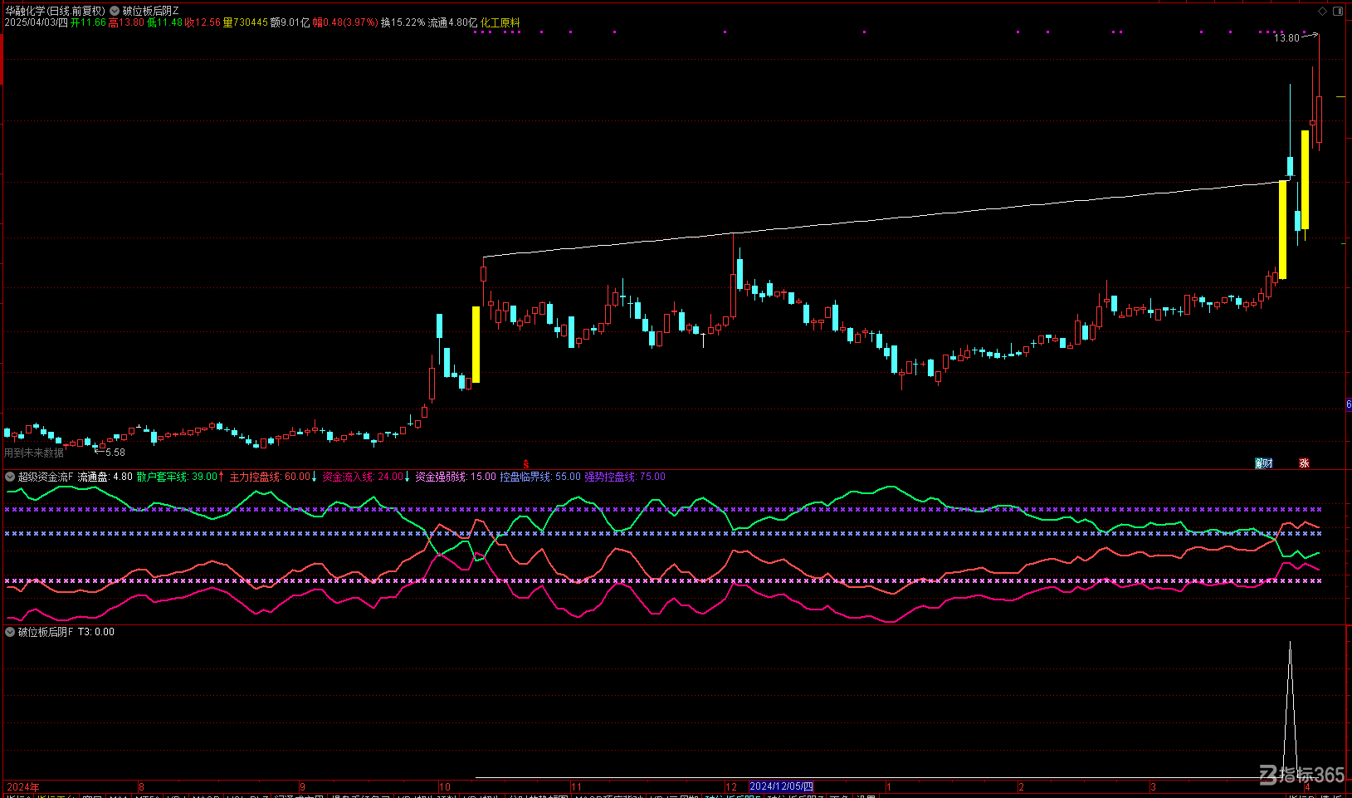The height and width of the screenshot is (798, 1352).
Task: Click the red 涨 badge icon
Action: [x=1304, y=463]
